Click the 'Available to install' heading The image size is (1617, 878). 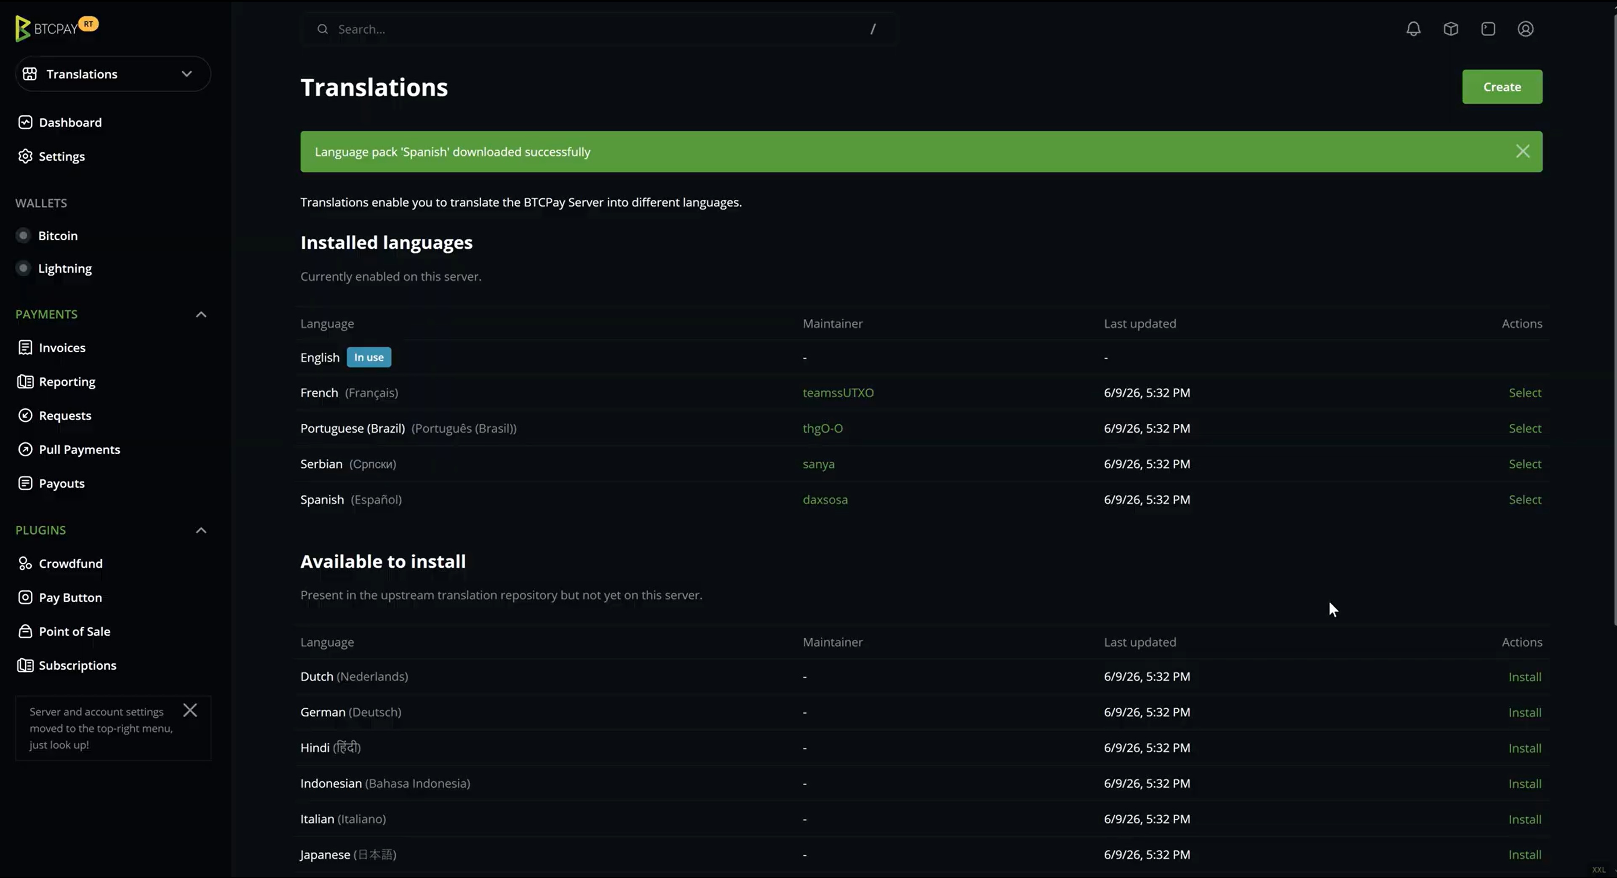click(x=383, y=562)
